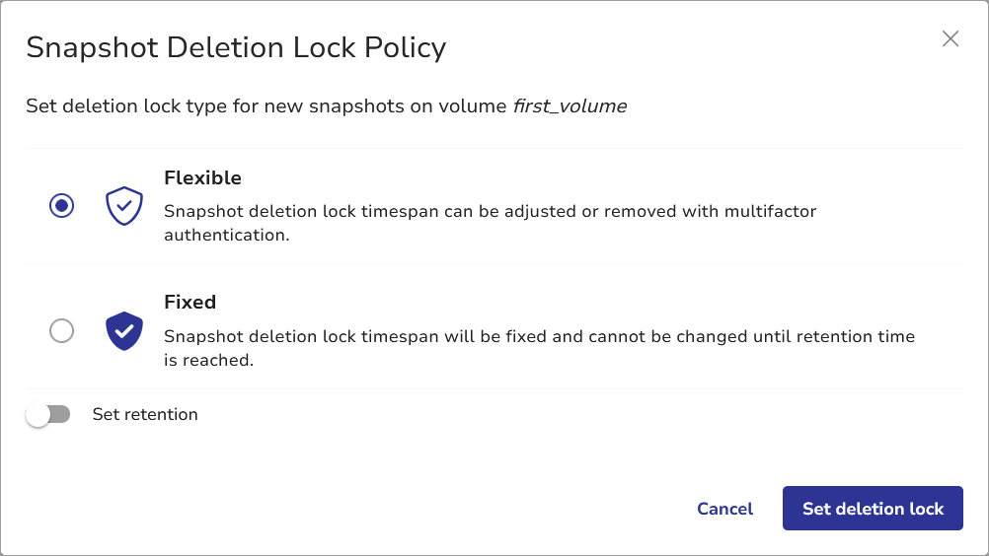Click the filled shield icon beside Fixed
The height and width of the screenshot is (556, 989).
pos(124,331)
